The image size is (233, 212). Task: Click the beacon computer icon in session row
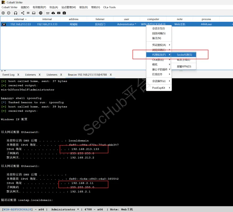click(4, 24)
